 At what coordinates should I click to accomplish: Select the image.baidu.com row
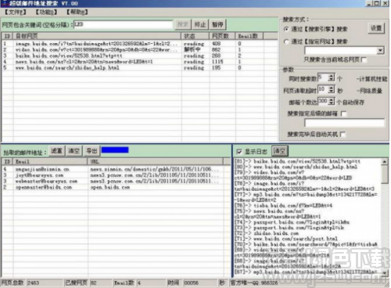(139, 44)
